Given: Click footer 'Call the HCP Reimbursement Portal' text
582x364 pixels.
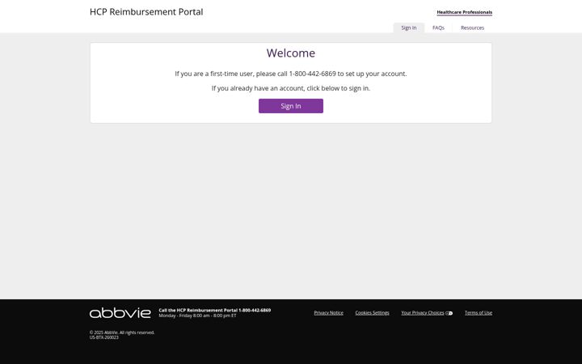Looking at the screenshot, I should point(214,310).
